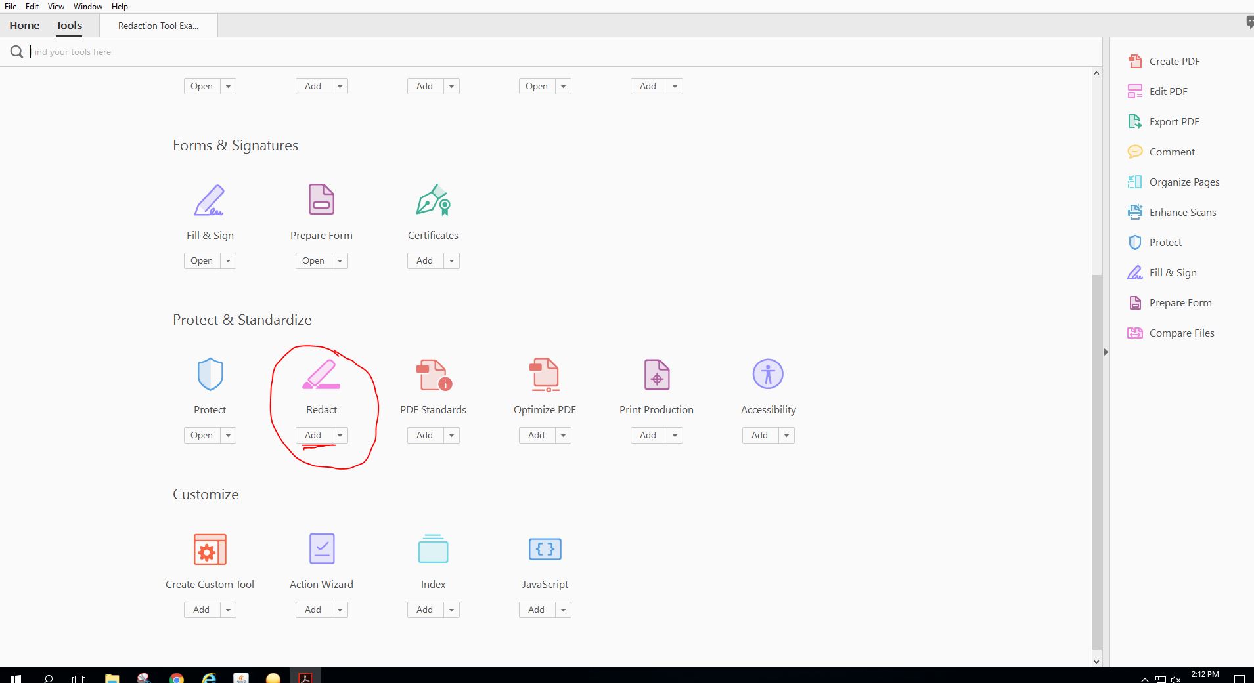Launch Google Chrome from the taskbar
The height and width of the screenshot is (683, 1254).
pyautogui.click(x=176, y=678)
